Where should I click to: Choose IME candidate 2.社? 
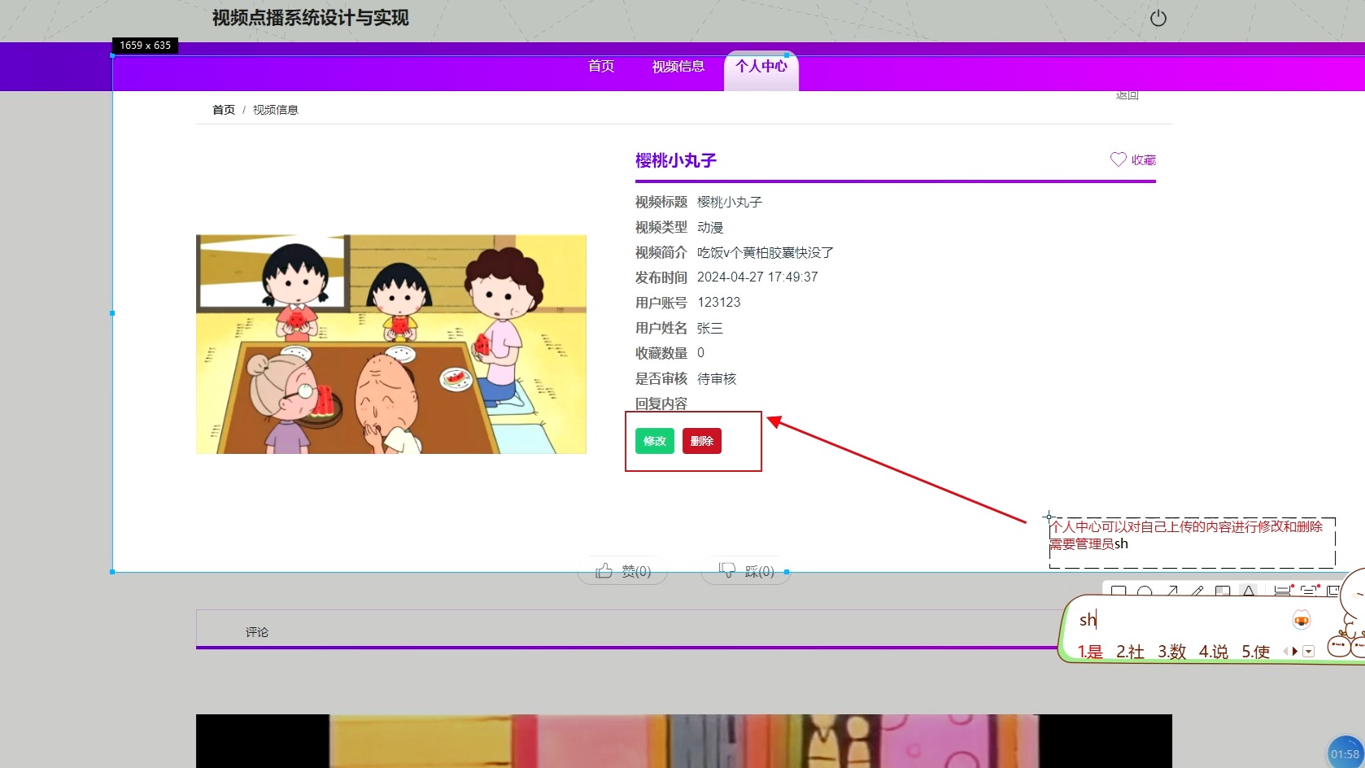[x=1130, y=652]
